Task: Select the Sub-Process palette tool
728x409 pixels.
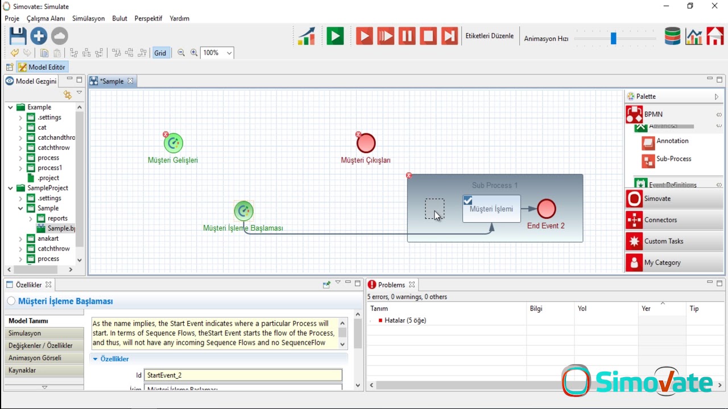Action: (667, 160)
